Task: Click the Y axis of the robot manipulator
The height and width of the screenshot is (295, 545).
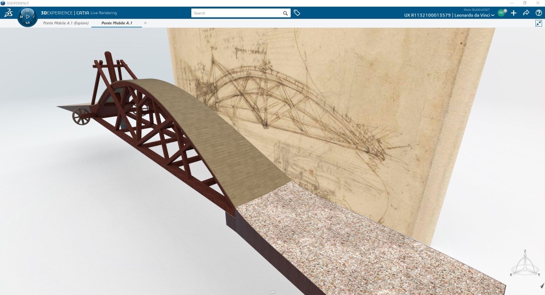Action: pos(538,274)
